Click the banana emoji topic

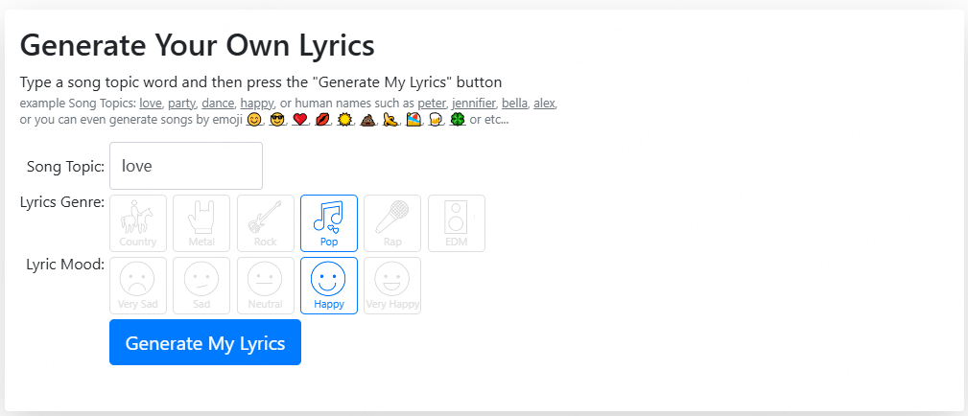(x=390, y=120)
